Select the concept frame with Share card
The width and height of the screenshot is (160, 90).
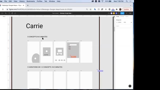point(60,52)
